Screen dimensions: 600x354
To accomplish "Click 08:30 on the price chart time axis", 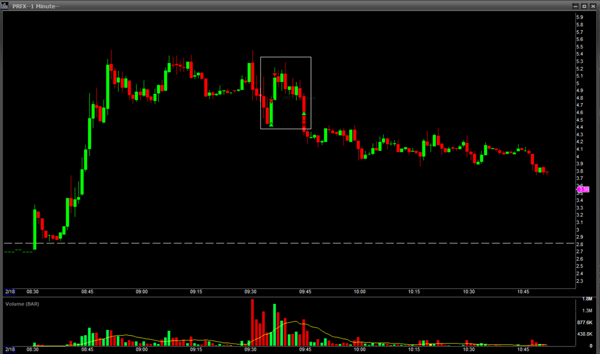I will click(32, 292).
